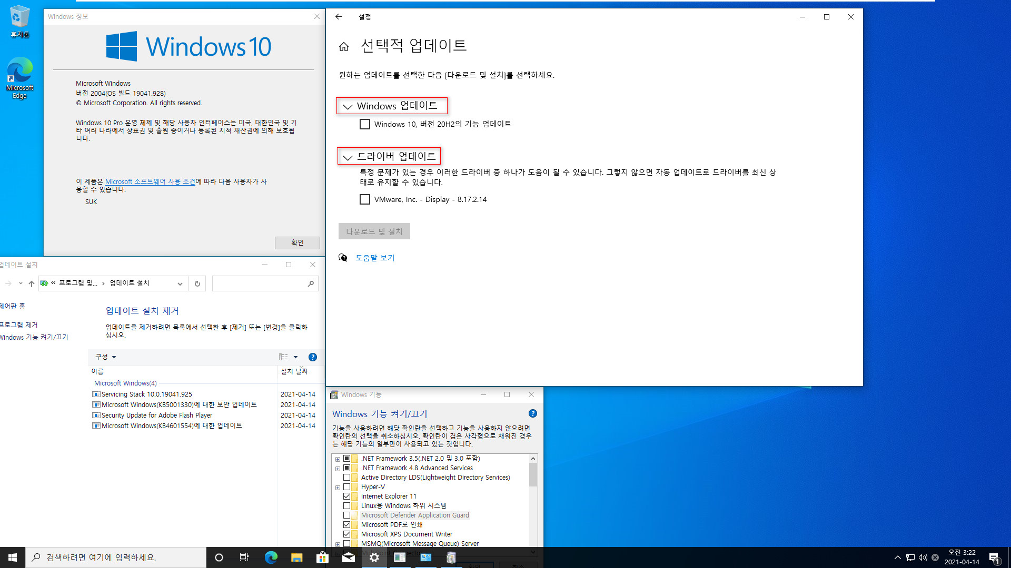1011x568 pixels.
Task: Click the blue help icon in 업데이트 설치 window
Action: [x=313, y=357]
